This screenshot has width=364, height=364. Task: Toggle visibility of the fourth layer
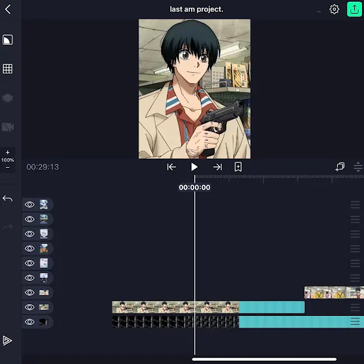click(x=30, y=248)
